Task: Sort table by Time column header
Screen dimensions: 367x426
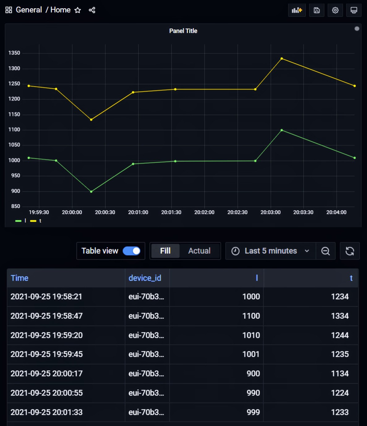Action: (x=19, y=278)
